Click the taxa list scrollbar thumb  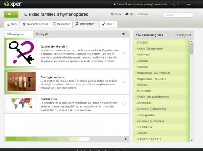coord(192,49)
